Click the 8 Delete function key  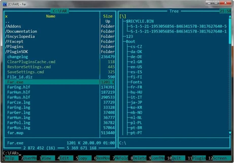pyautogui.click(x=139, y=158)
